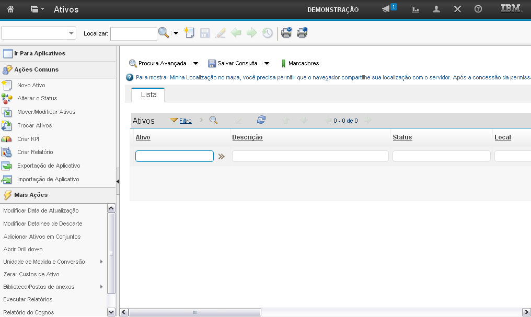
Task: Click the Status filter input field
Action: (441, 156)
